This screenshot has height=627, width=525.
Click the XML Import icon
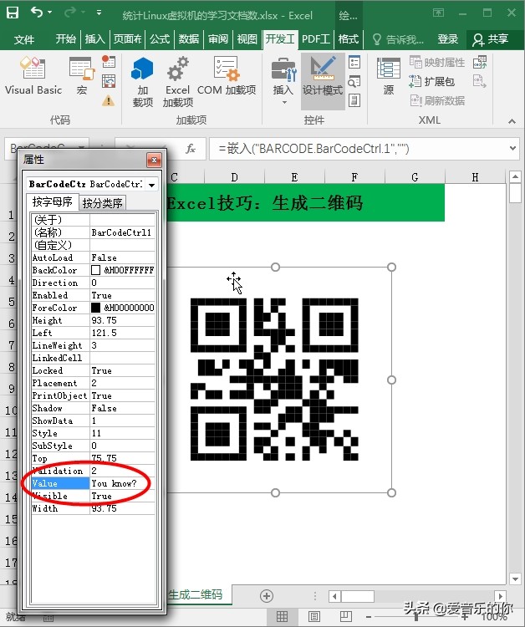[479, 62]
